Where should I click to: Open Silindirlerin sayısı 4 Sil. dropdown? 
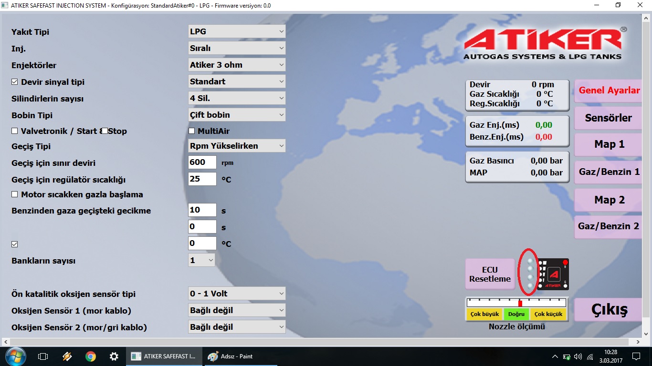237,98
